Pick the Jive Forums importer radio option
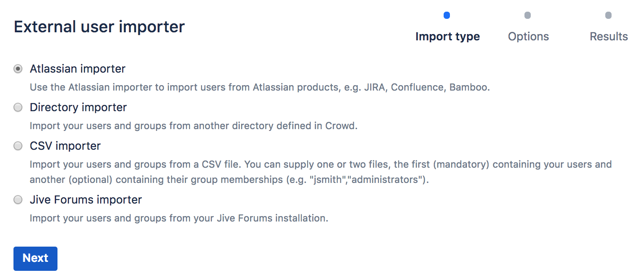This screenshot has width=643, height=278. pos(18,200)
